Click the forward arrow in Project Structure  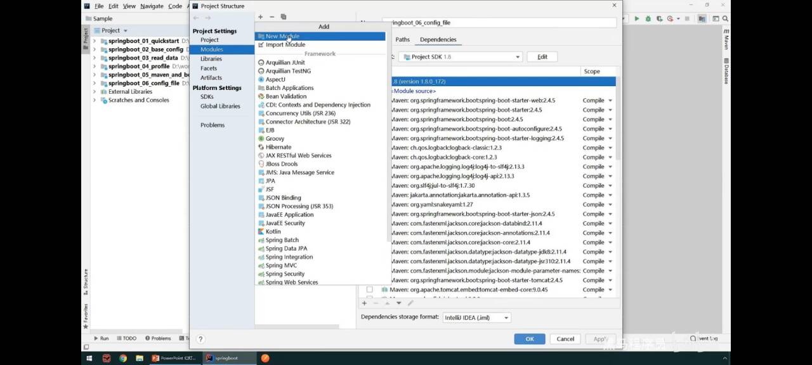tap(207, 18)
